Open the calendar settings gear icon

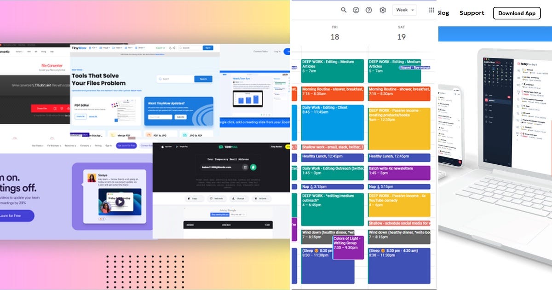pyautogui.click(x=383, y=10)
